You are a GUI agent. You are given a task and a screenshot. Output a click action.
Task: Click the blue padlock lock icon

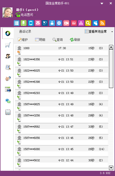(52, 23)
